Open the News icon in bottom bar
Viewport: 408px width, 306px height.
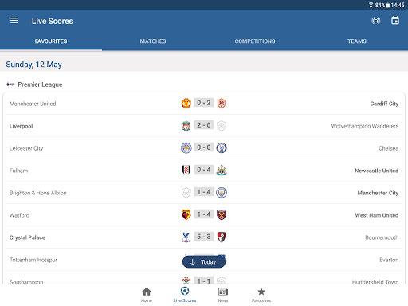223,292
